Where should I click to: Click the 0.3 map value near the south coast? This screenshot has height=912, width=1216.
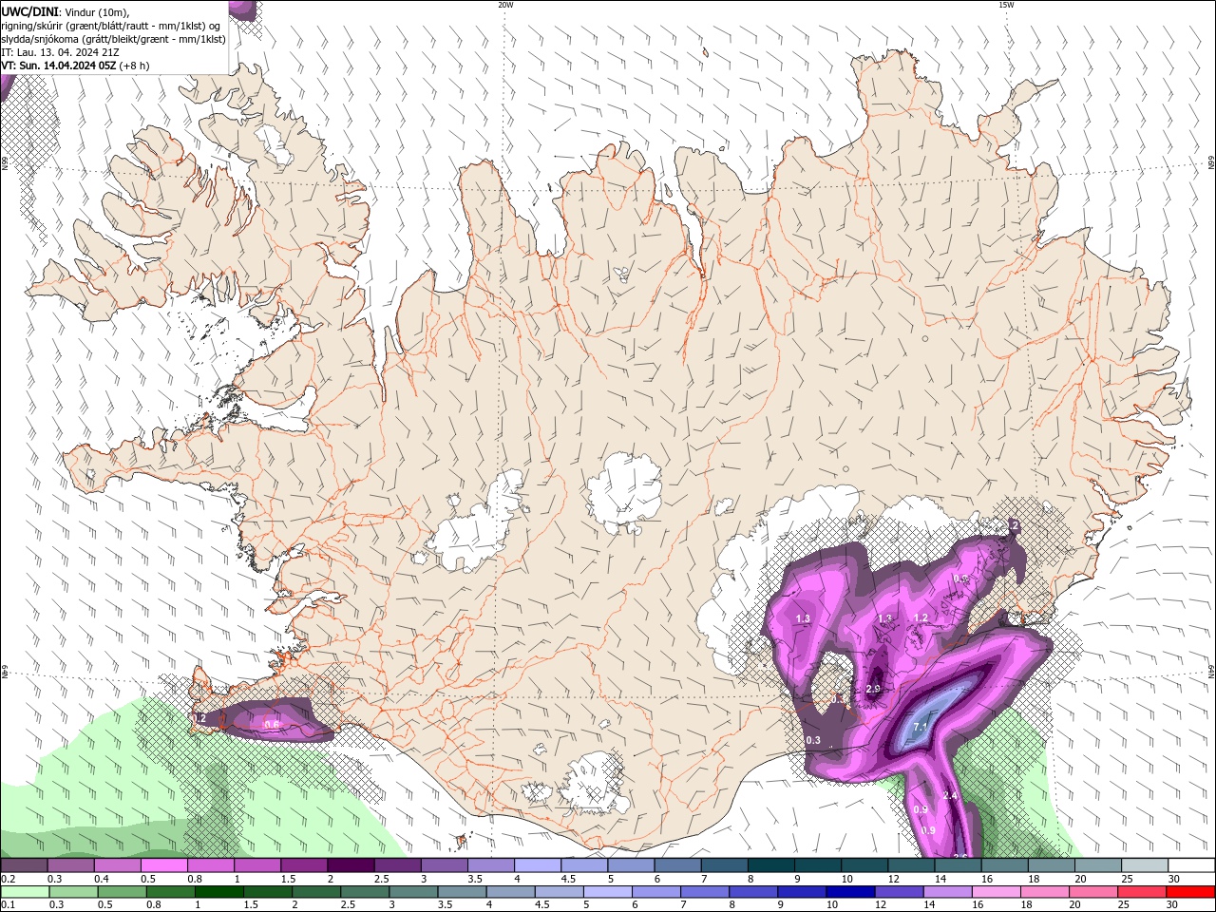813,741
